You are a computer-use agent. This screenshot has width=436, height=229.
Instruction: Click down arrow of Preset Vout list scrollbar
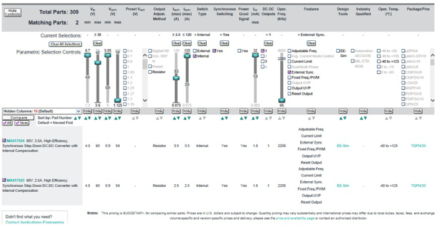[x=145, y=101]
